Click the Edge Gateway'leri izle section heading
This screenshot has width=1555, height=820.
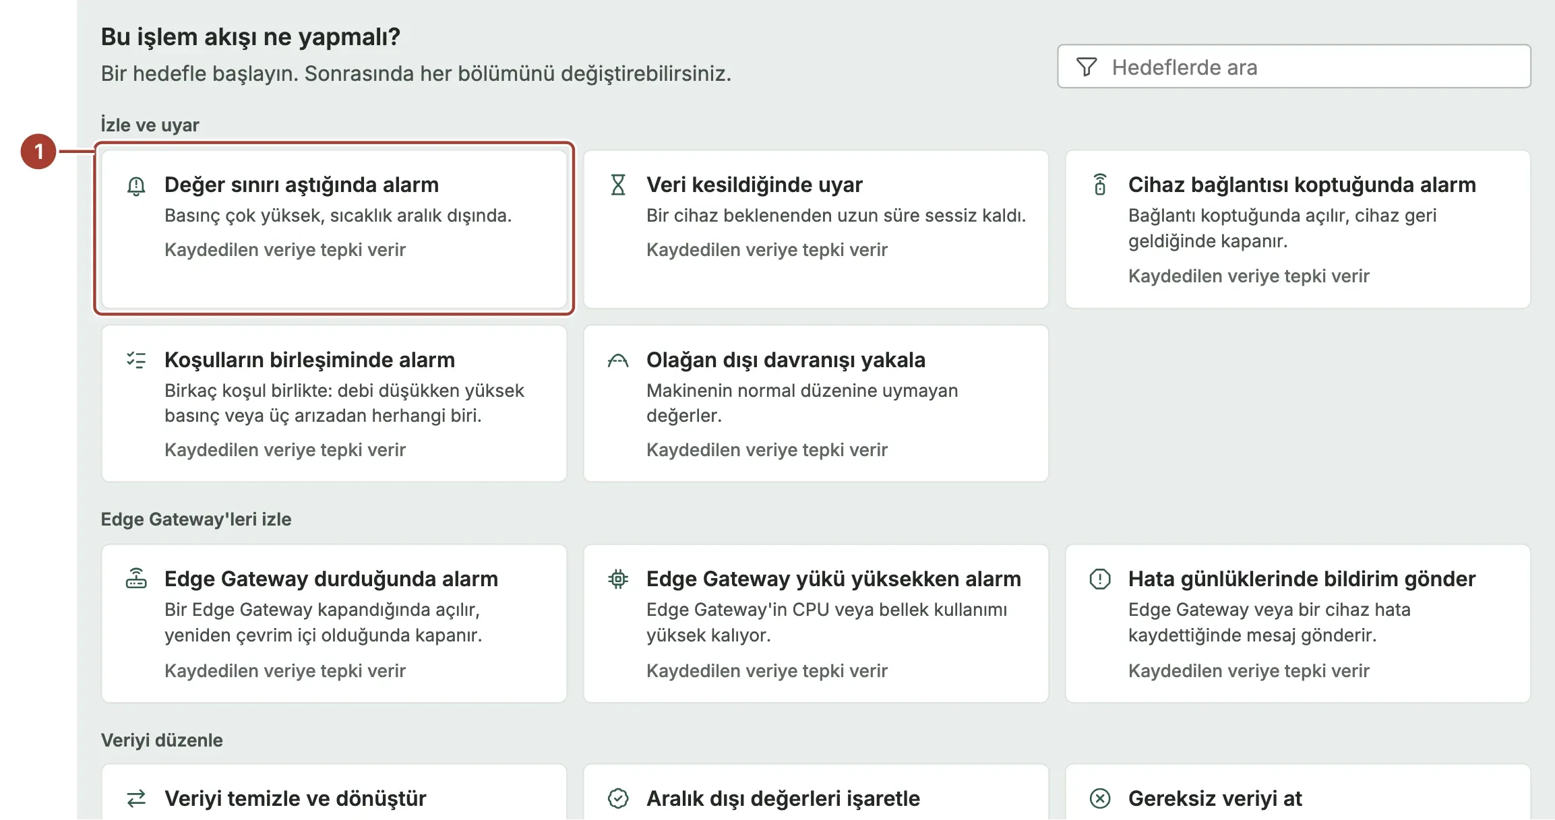tap(196, 519)
